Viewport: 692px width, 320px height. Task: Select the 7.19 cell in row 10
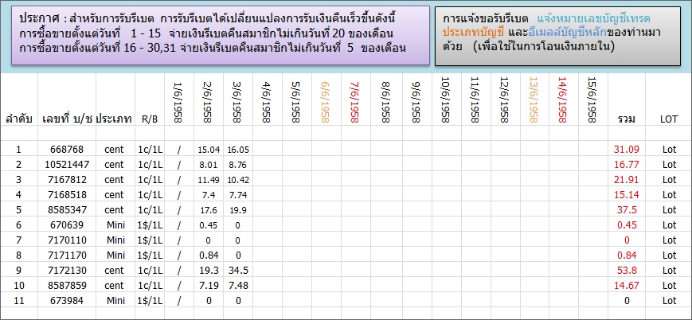pos(209,286)
